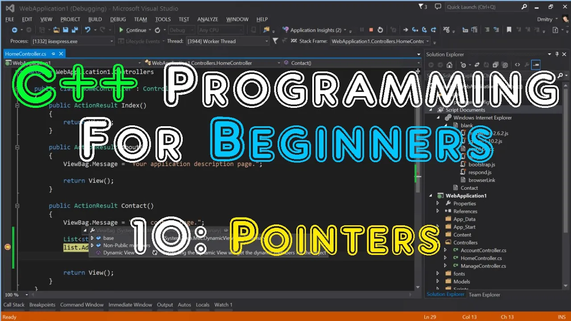
Task: Expand the base node in debugger datatip
Action: point(92,238)
